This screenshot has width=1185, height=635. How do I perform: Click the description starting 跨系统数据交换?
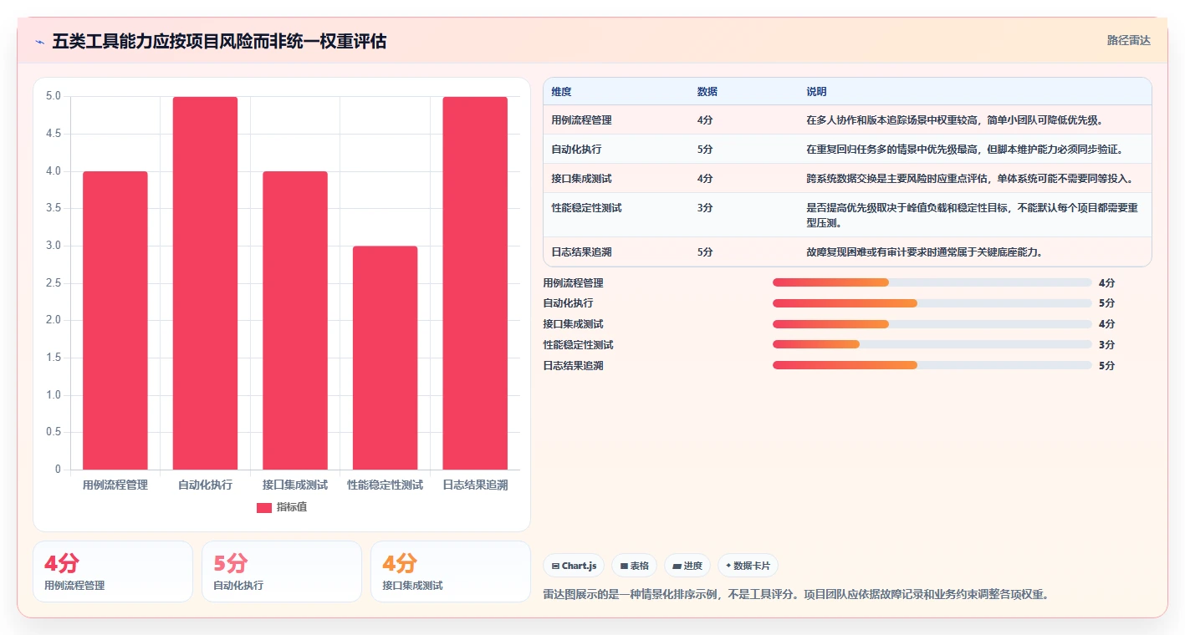[x=969, y=179]
